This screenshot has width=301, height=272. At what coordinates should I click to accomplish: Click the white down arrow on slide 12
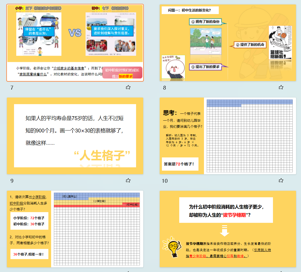click(225, 231)
